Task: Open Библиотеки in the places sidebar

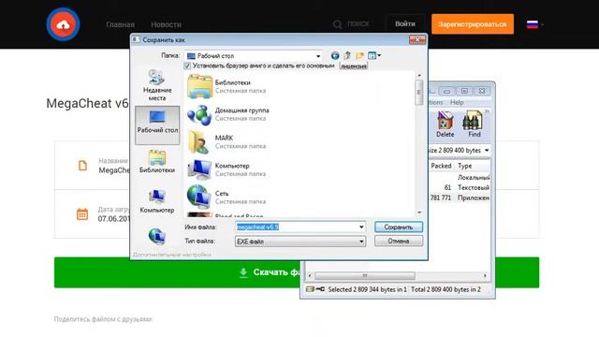Action: (157, 162)
